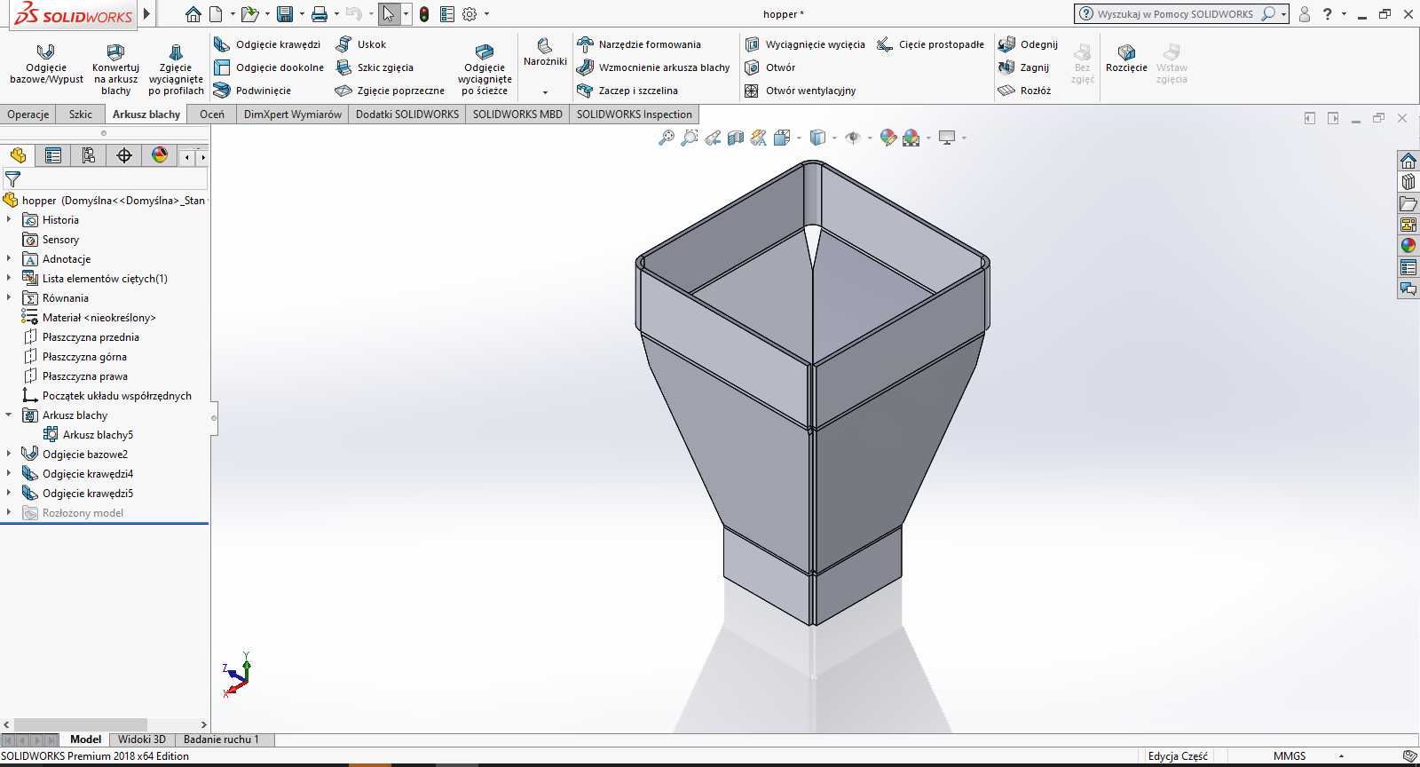
Task: Activate the Uskok jog tool
Action: (x=361, y=44)
